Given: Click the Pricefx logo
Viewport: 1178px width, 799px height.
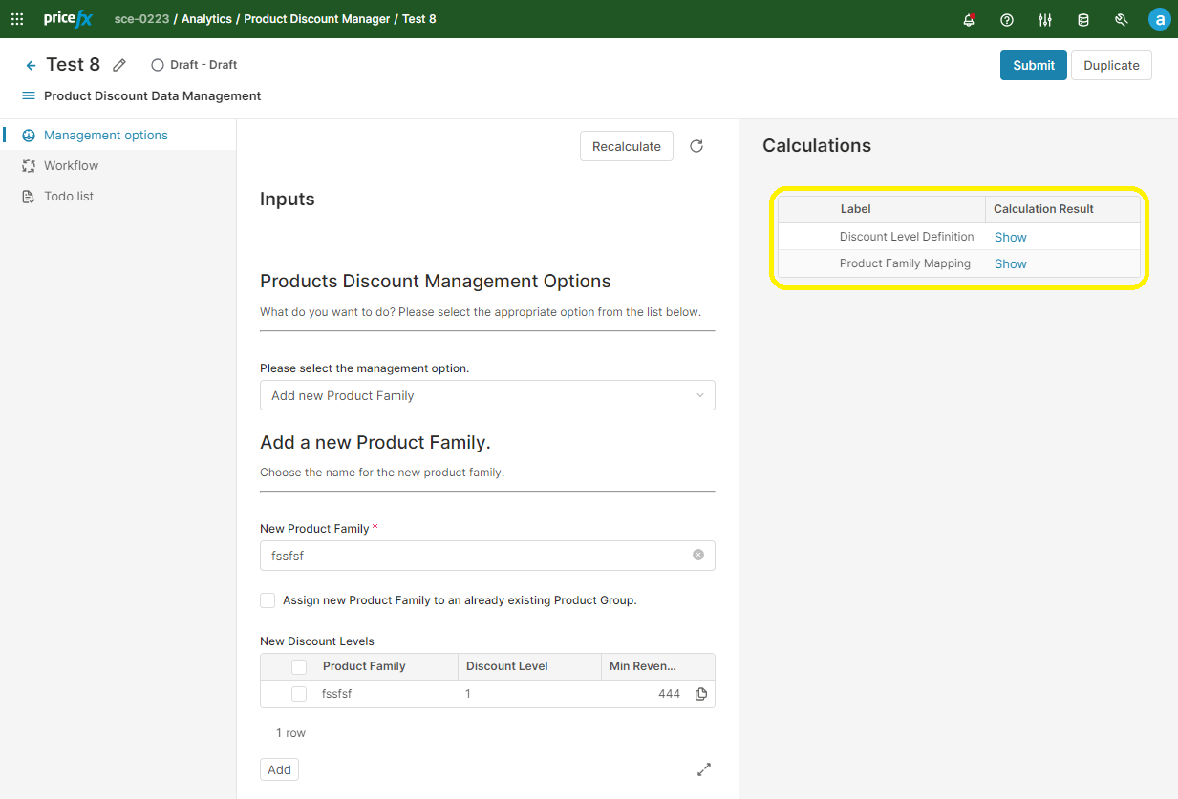Looking at the screenshot, I should coord(68,19).
